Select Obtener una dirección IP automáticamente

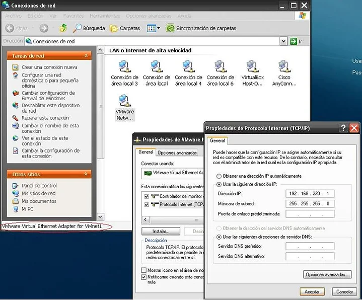tap(219, 176)
